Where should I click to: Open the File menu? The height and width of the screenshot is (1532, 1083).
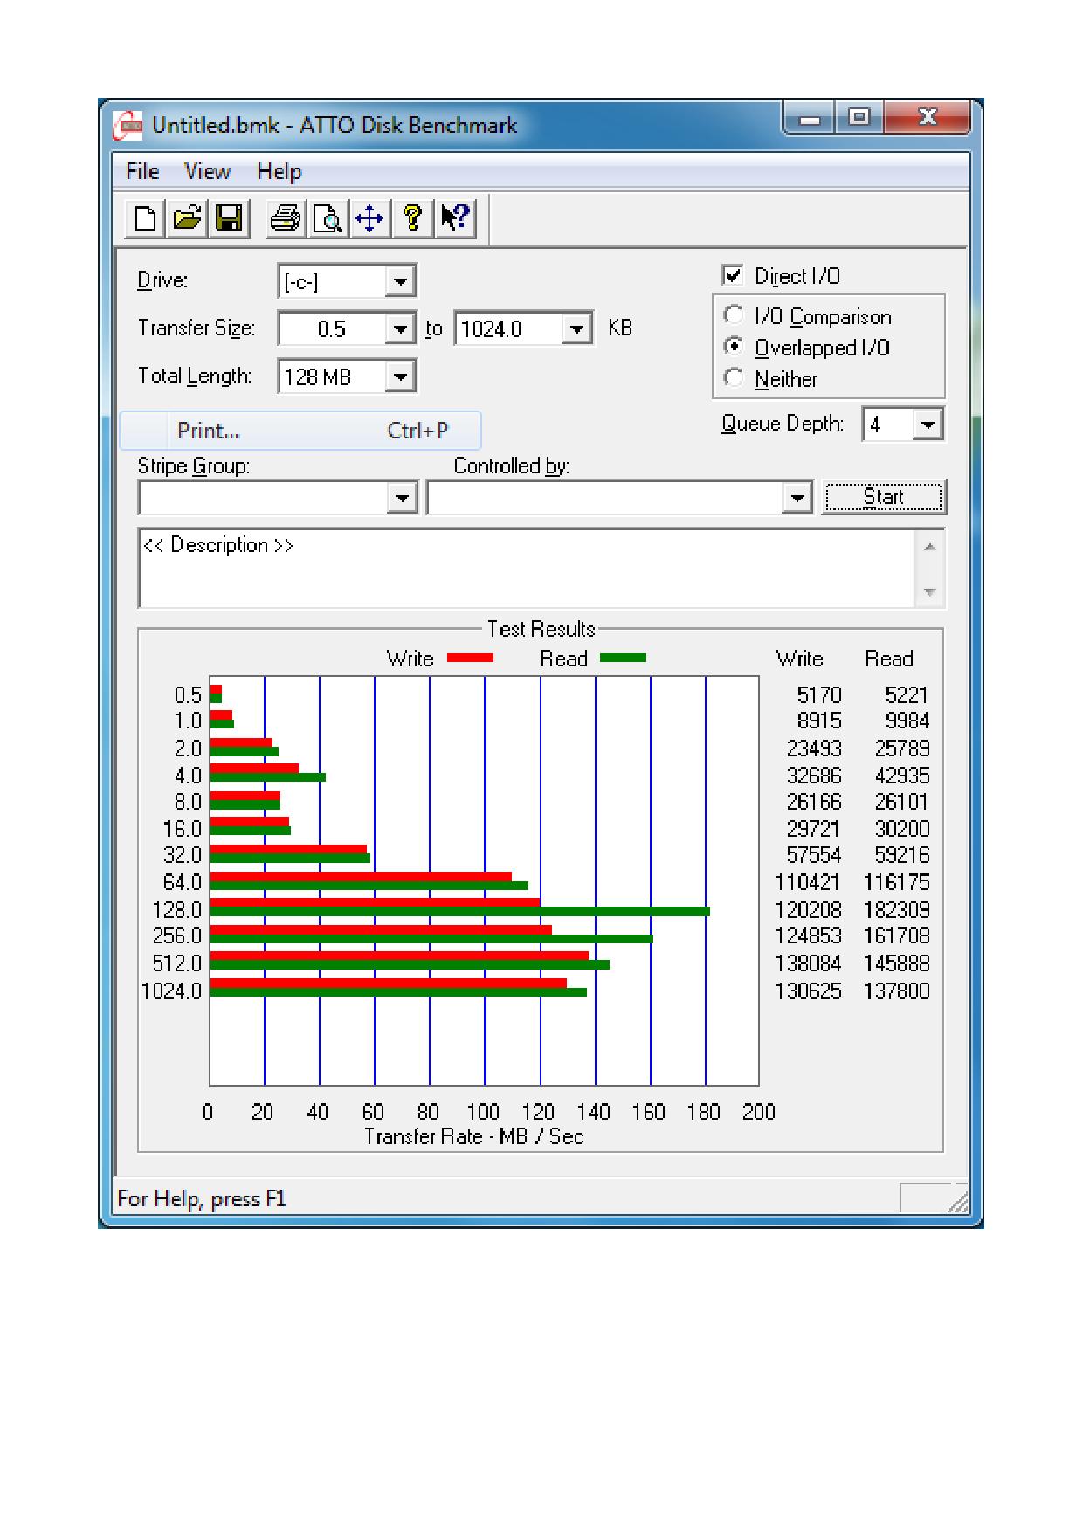point(142,171)
